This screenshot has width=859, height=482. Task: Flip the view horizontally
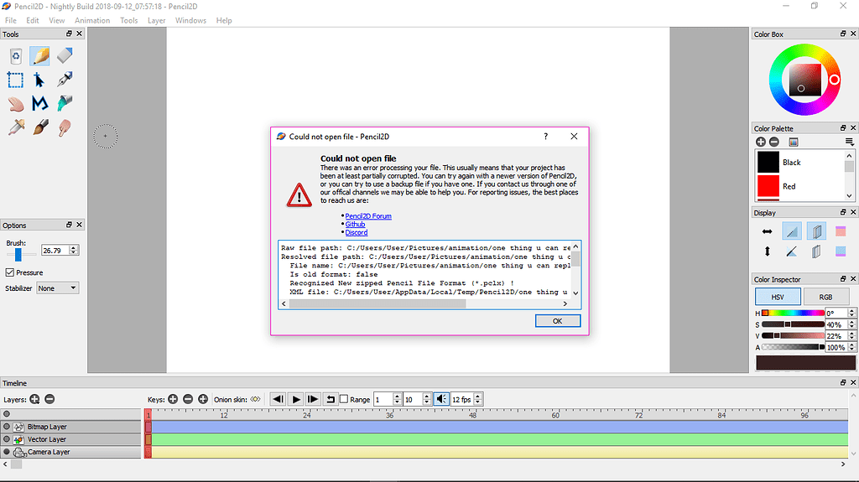tap(767, 231)
